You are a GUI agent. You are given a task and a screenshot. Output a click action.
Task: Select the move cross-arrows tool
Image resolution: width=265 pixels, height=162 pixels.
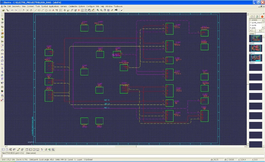pos(65,10)
